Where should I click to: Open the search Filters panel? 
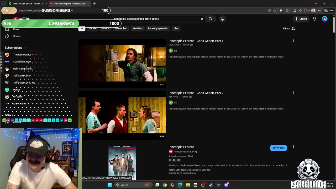(x=289, y=29)
